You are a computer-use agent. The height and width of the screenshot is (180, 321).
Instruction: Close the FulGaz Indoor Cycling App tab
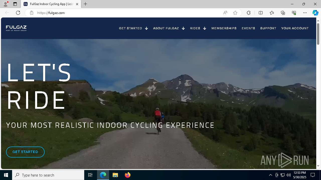coord(77,4)
